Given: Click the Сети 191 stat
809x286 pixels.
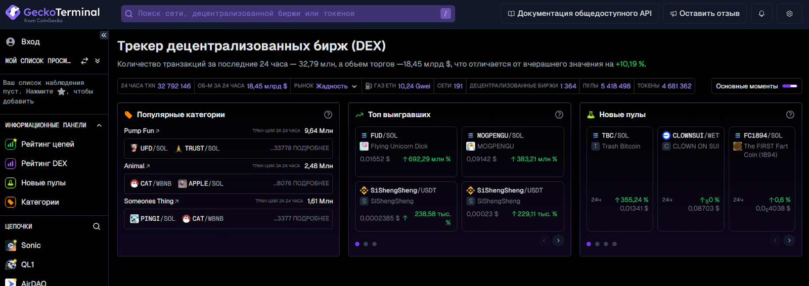Looking at the screenshot, I should [450, 86].
